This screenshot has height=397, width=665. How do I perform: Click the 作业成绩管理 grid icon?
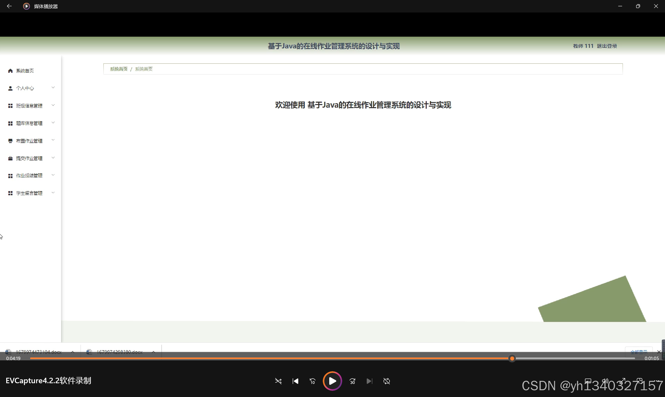click(x=10, y=176)
